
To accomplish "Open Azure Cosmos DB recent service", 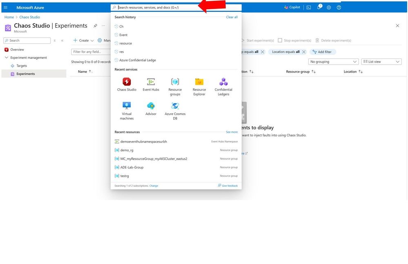I will click(175, 111).
